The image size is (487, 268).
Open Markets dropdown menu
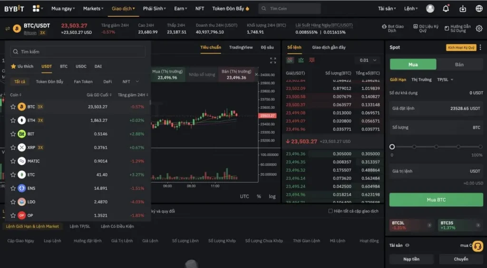pyautogui.click(x=93, y=9)
